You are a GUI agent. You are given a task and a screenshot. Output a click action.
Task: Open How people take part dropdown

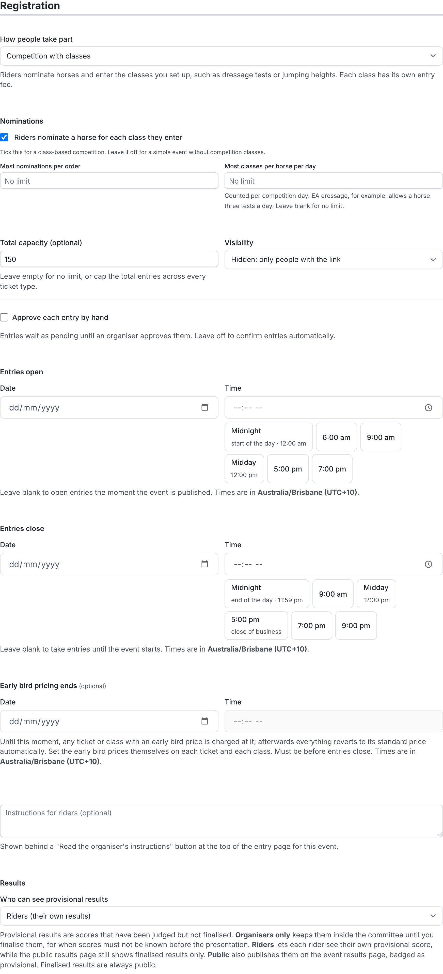221,56
